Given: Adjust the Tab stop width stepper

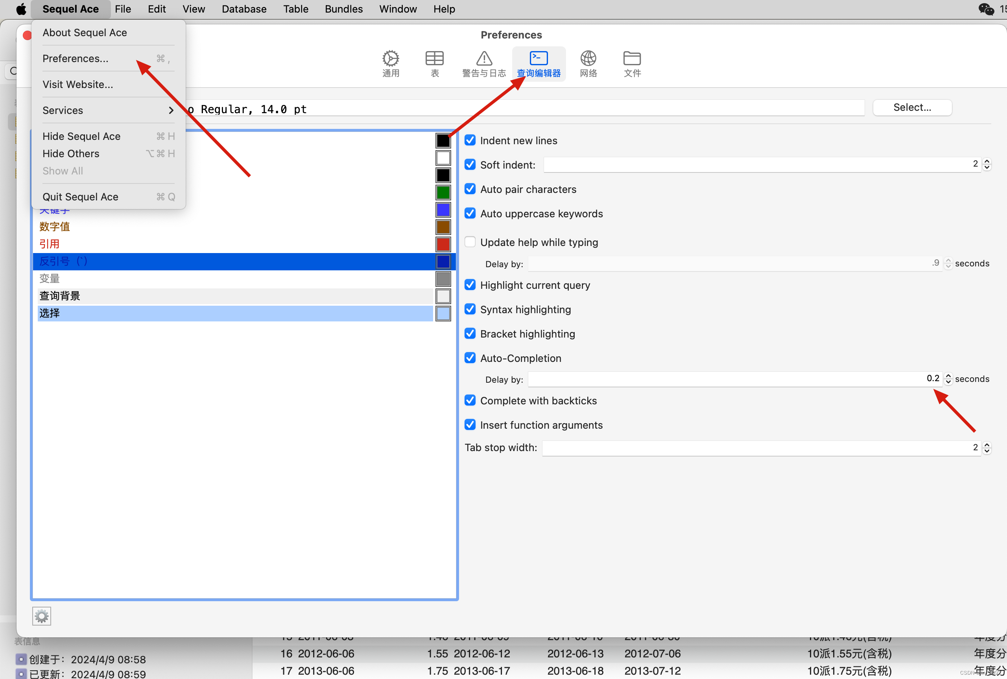Looking at the screenshot, I should 987,448.
